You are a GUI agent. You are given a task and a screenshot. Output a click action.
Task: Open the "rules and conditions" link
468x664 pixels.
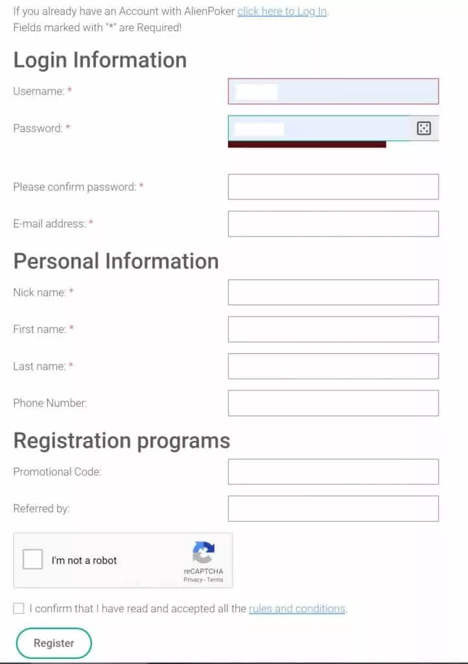pyautogui.click(x=297, y=609)
